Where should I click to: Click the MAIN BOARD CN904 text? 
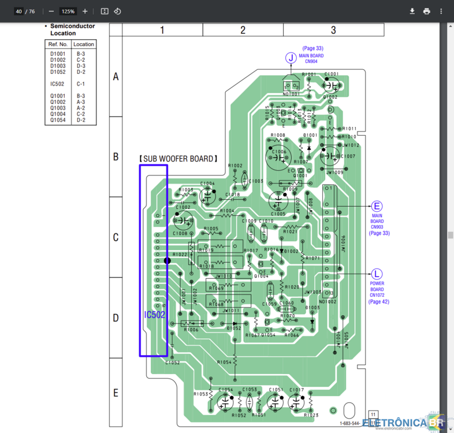[311, 58]
